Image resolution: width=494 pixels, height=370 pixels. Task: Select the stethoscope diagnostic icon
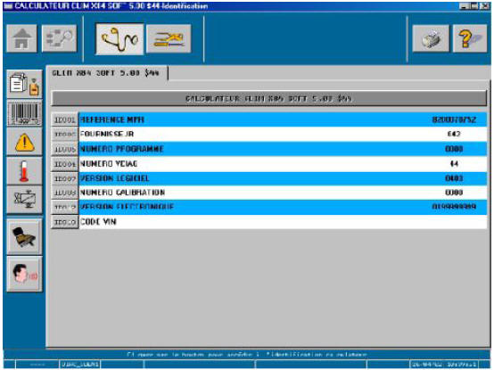click(119, 39)
